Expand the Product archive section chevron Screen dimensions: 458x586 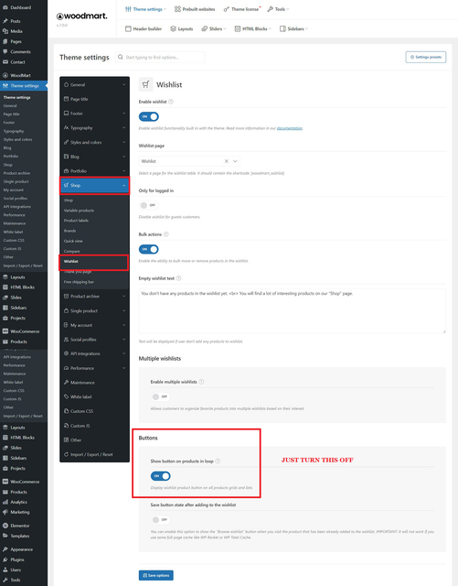click(x=124, y=297)
